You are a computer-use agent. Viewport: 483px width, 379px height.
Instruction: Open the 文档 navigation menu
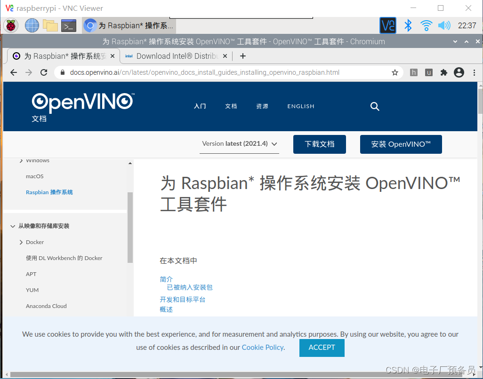pyautogui.click(x=231, y=106)
